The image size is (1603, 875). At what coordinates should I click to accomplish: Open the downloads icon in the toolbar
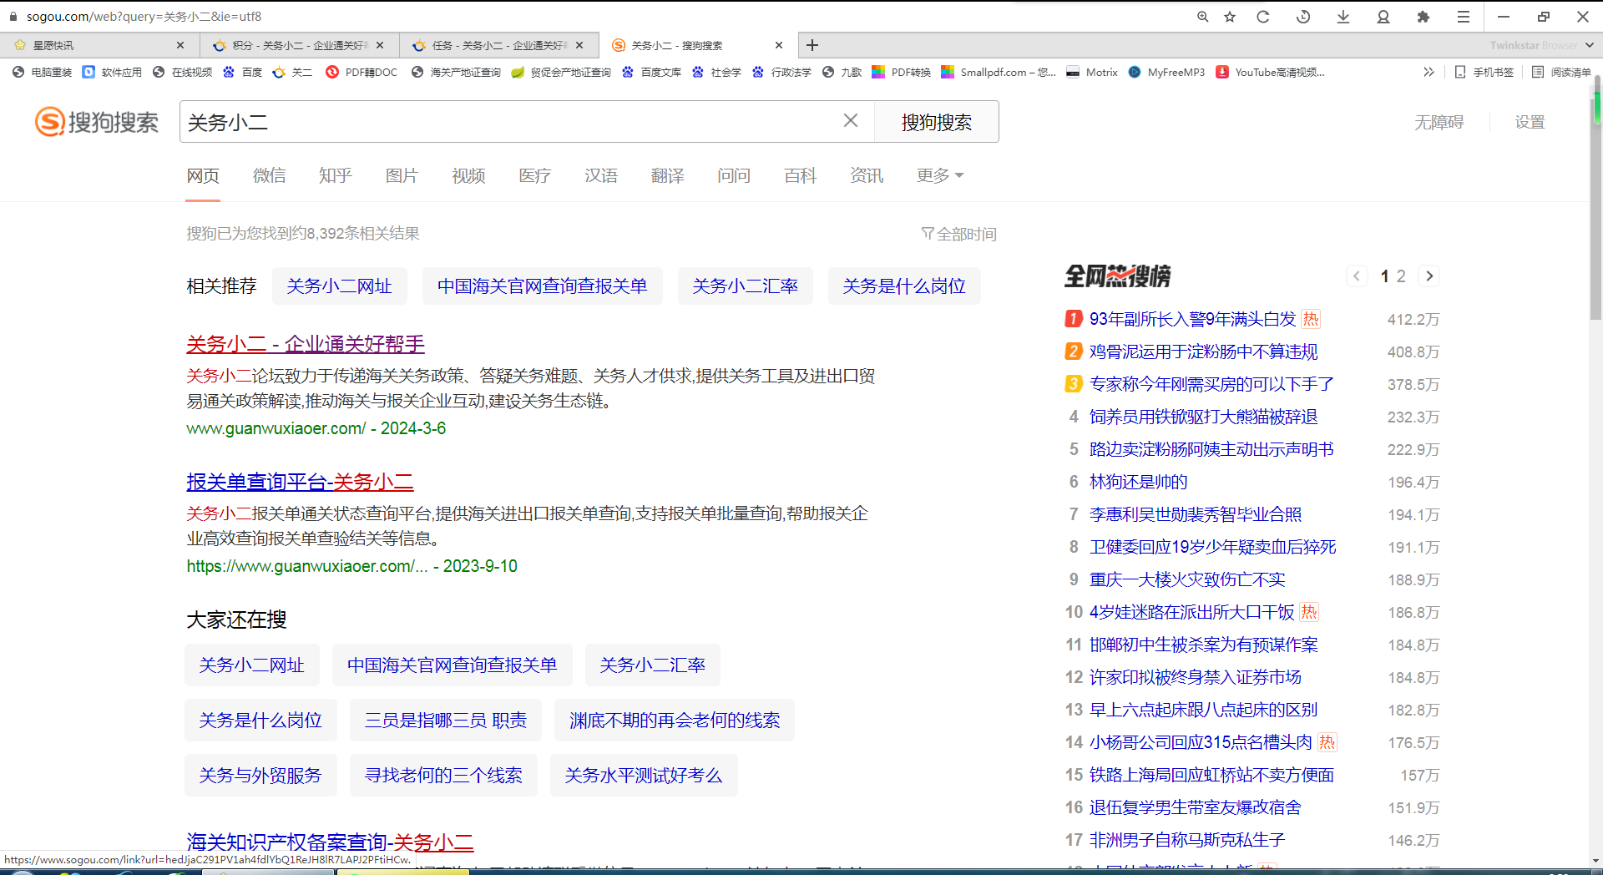(1343, 17)
